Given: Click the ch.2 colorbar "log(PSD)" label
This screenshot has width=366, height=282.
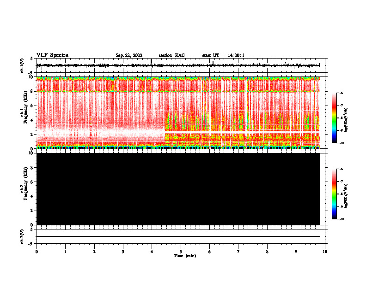Looking at the screenshot, I should (346, 196).
